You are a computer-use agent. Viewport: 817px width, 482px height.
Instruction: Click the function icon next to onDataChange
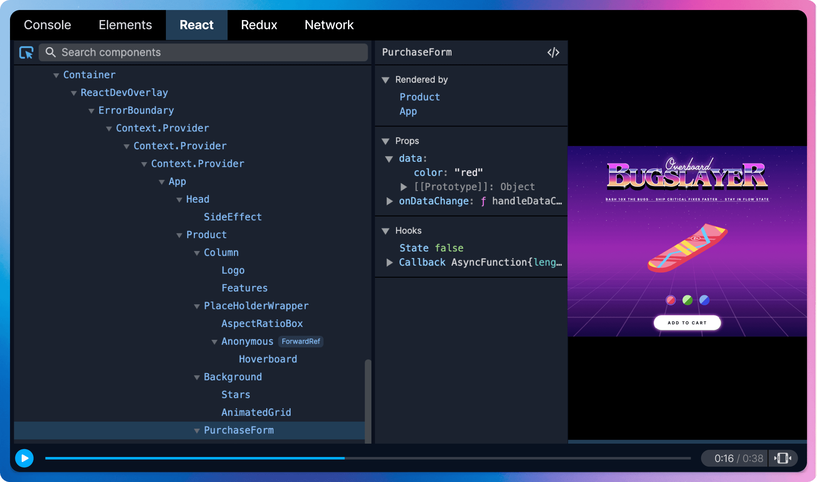(484, 201)
